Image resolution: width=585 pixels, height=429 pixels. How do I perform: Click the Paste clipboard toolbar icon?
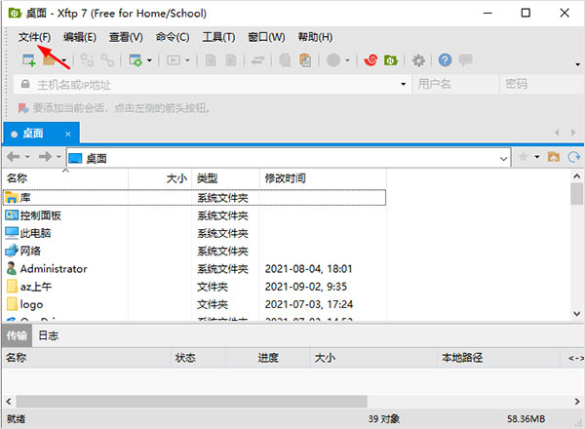click(305, 60)
